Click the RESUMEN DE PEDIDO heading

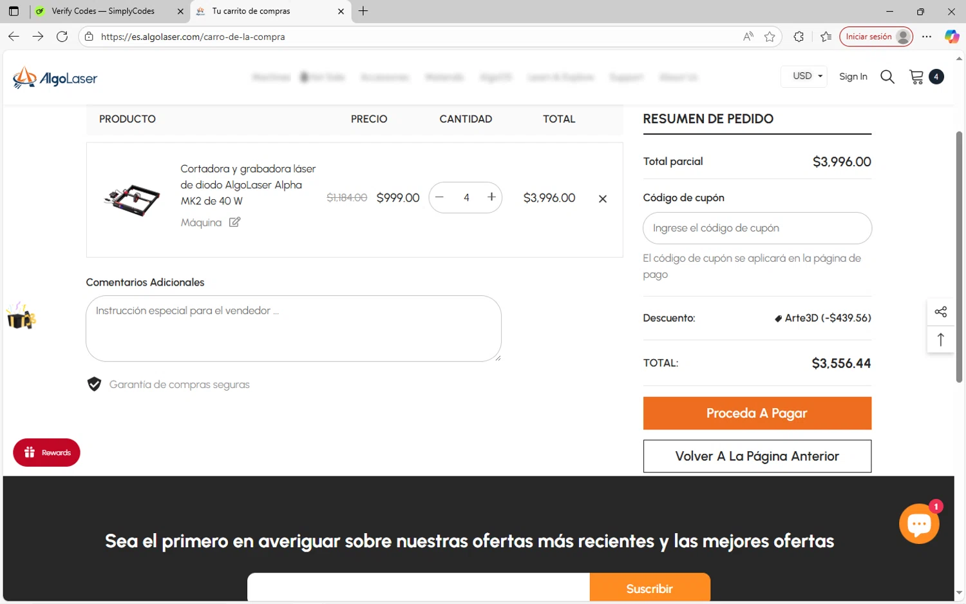(x=708, y=119)
